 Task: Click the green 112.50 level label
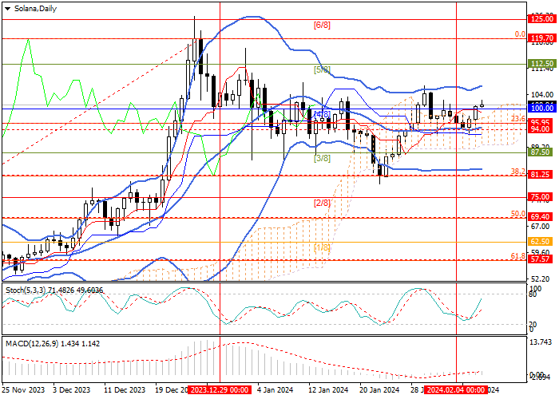pyautogui.click(x=542, y=64)
